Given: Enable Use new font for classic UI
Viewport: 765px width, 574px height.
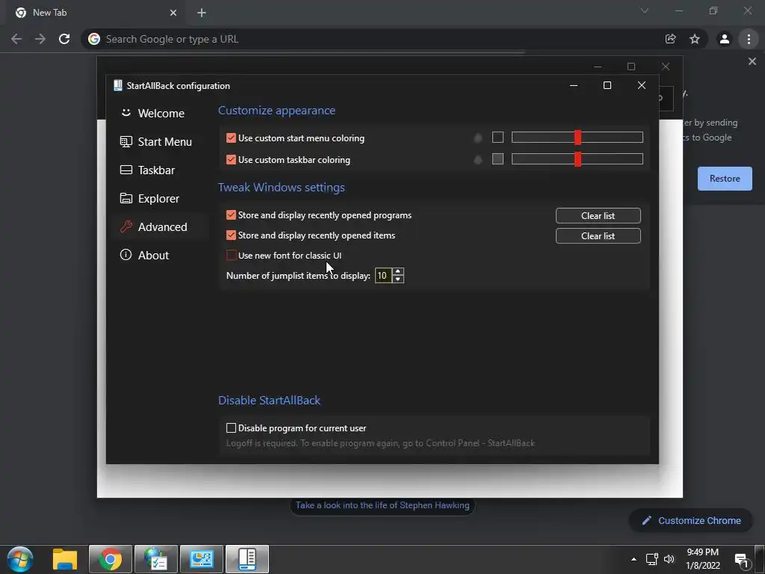Looking at the screenshot, I should 232,256.
